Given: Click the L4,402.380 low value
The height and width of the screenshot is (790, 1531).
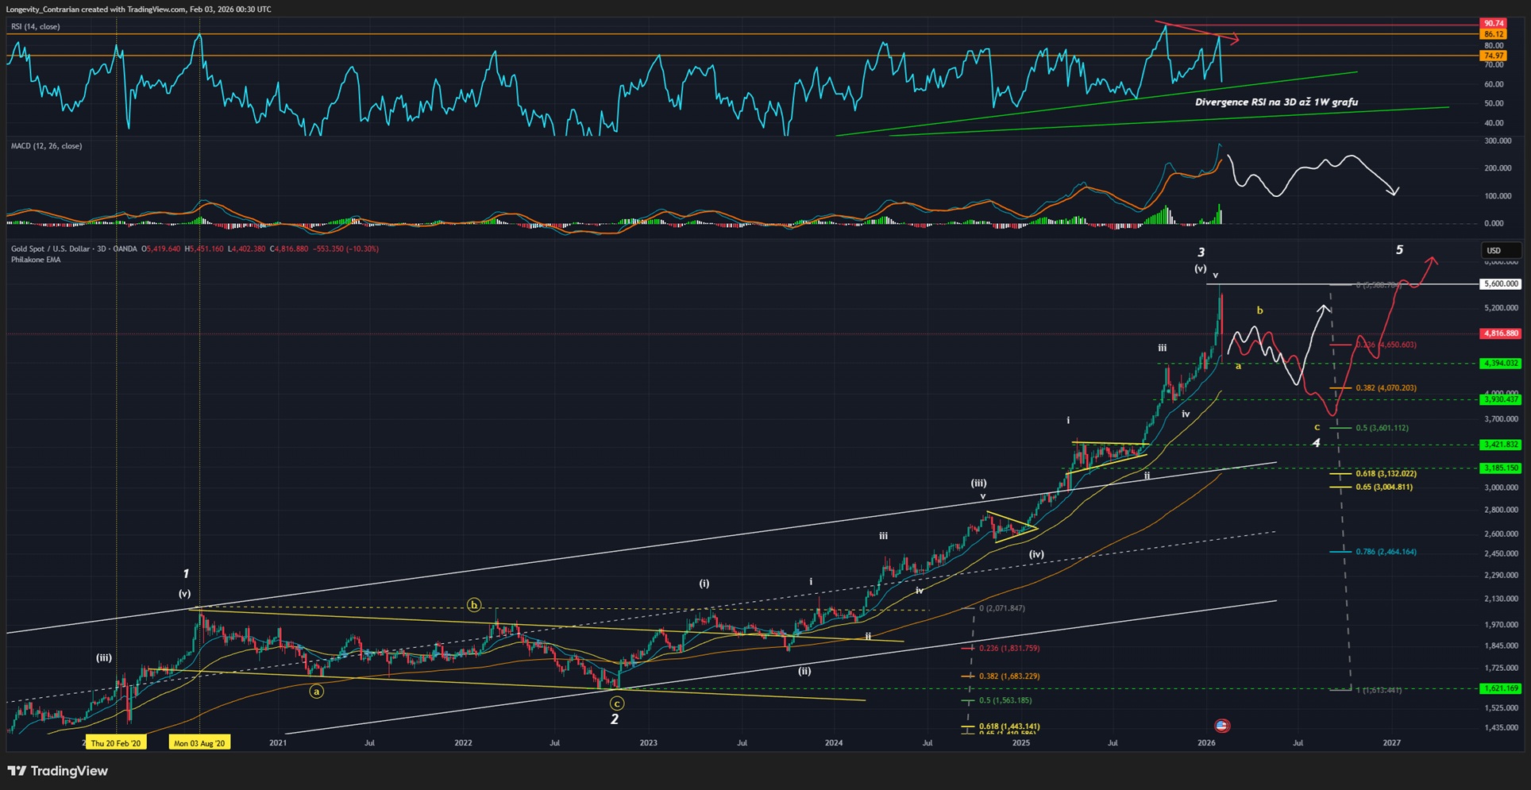Looking at the screenshot, I should pyautogui.click(x=246, y=249).
